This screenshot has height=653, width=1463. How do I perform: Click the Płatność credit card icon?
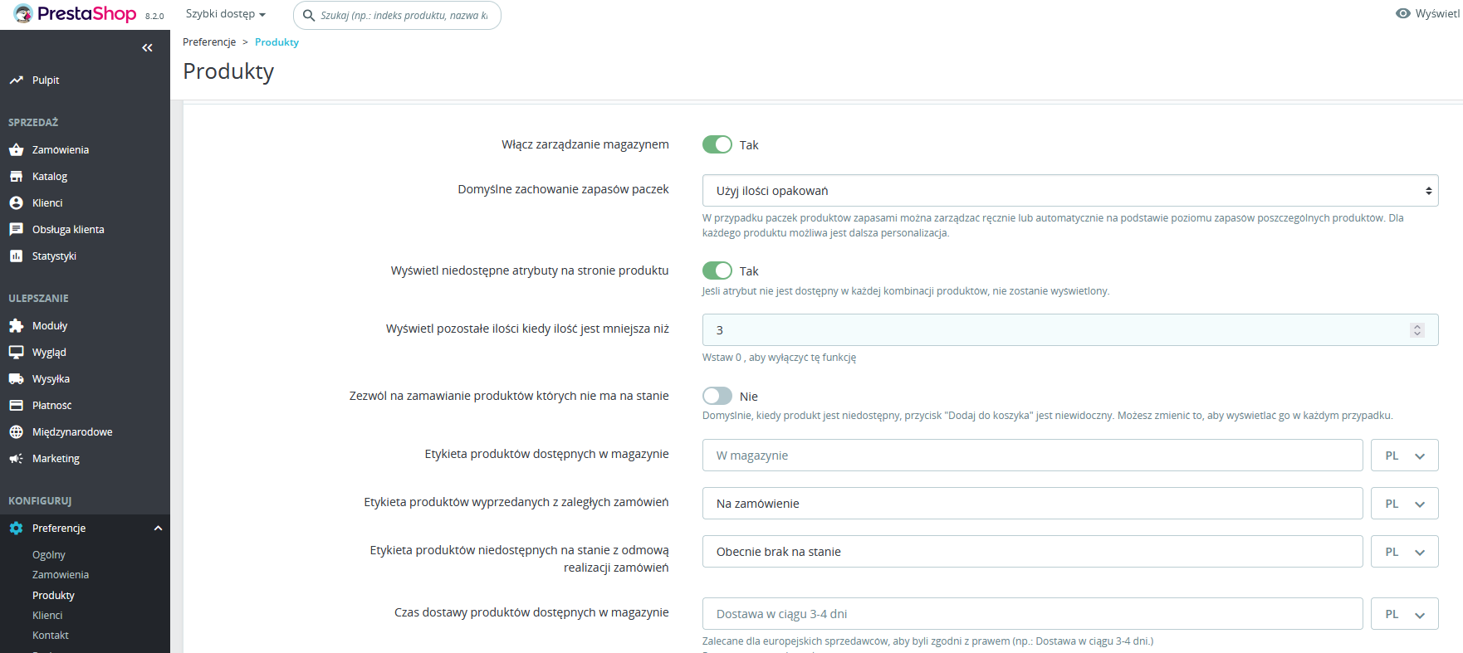pos(16,406)
